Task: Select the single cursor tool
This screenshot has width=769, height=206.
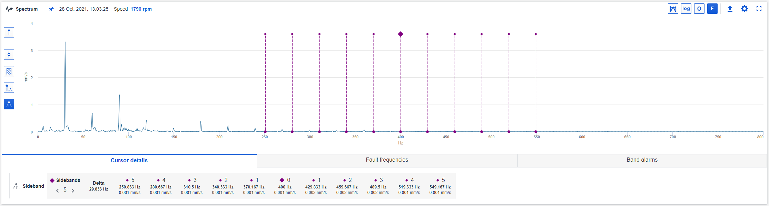Action: (9, 32)
